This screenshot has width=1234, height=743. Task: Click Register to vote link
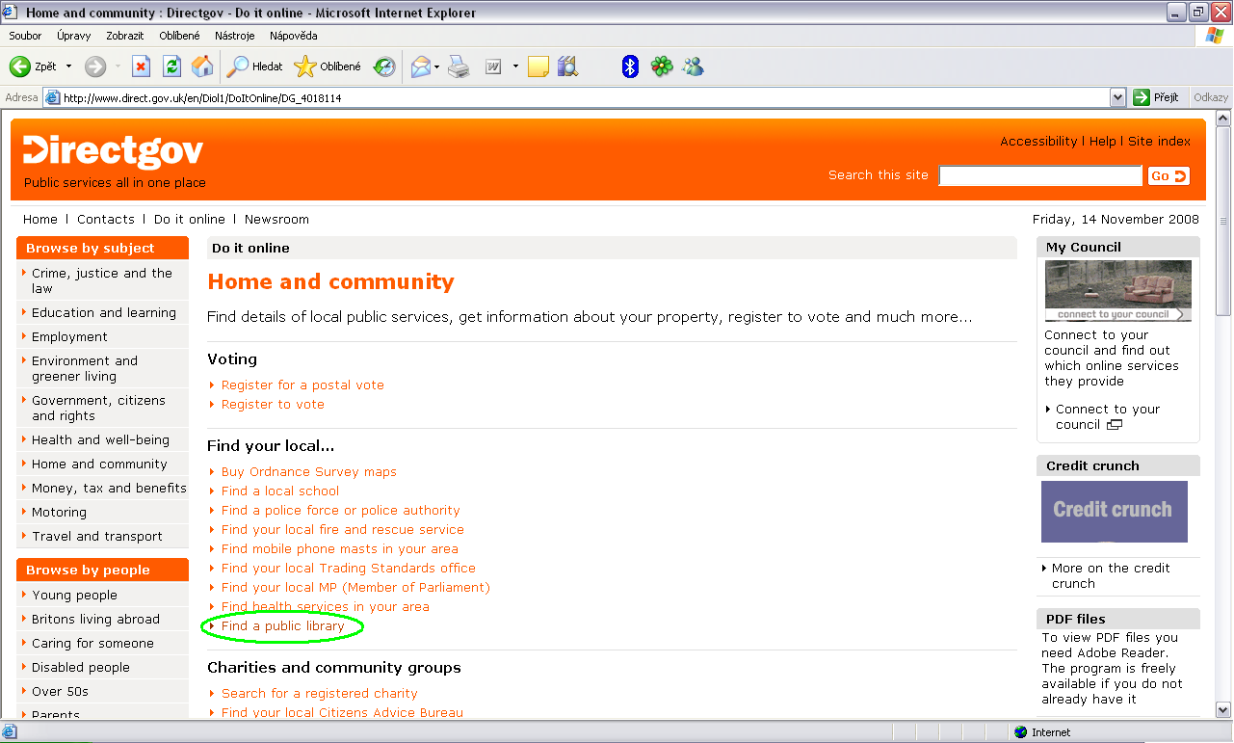(x=273, y=404)
